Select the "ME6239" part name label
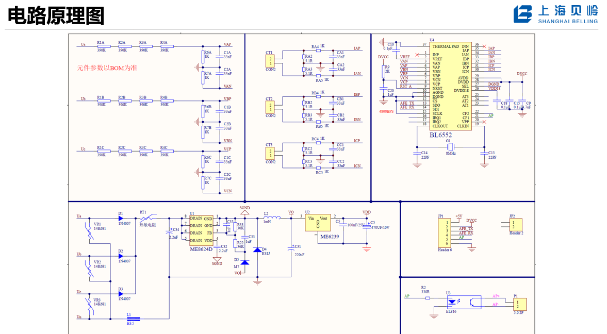 (330, 237)
